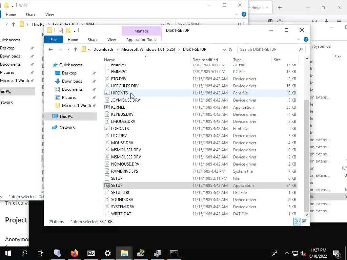Sort by Date modified column

pos(205,60)
